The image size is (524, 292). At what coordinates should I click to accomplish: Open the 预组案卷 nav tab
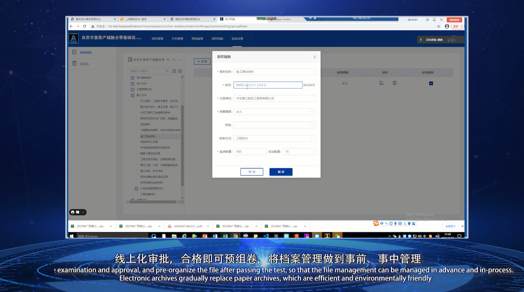click(197, 39)
